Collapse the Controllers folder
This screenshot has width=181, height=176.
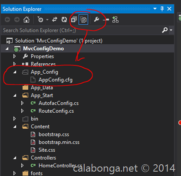15,158
